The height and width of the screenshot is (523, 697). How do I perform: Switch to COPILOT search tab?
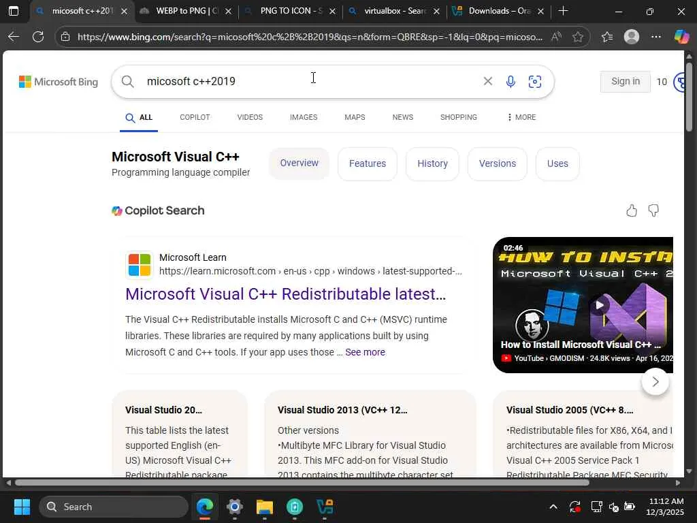(x=195, y=117)
